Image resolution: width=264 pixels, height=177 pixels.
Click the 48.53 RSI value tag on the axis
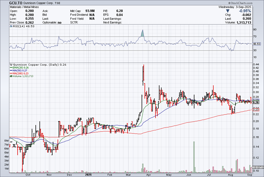click(x=257, y=44)
